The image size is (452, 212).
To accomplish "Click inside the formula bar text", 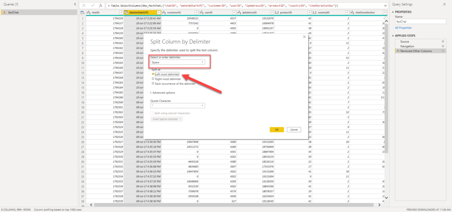I will (x=223, y=5).
